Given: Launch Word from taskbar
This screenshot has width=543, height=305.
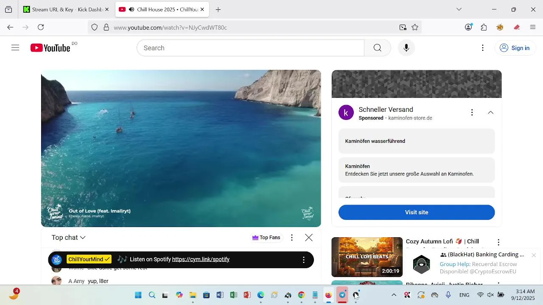Looking at the screenshot, I should click(220, 295).
